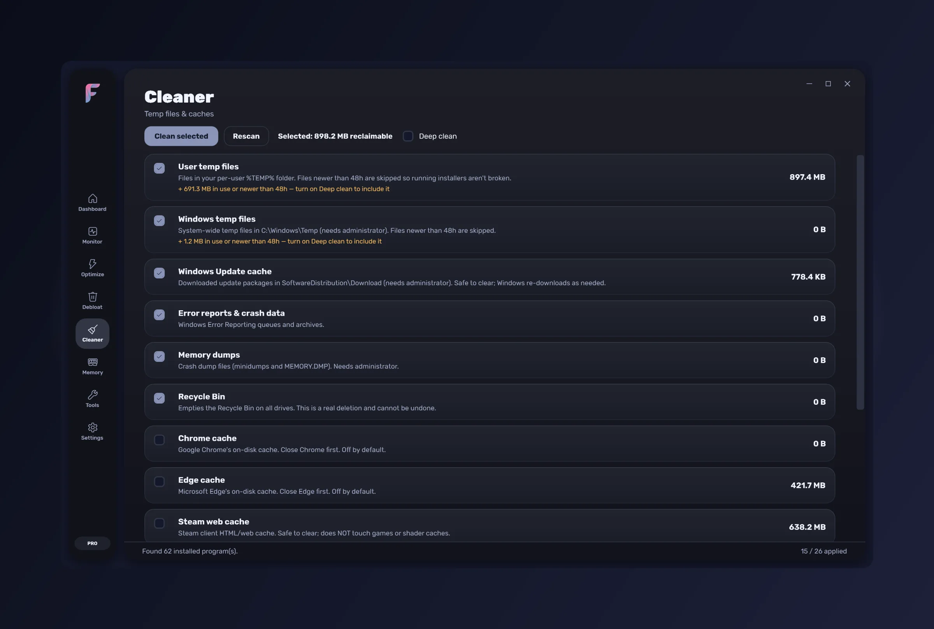
Task: Click the Windows Update cache title
Action: pyautogui.click(x=225, y=272)
